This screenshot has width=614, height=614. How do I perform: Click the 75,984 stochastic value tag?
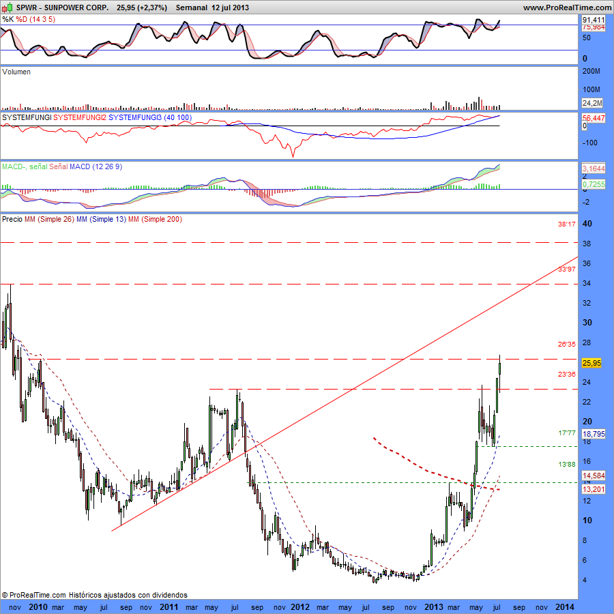pos(594,27)
